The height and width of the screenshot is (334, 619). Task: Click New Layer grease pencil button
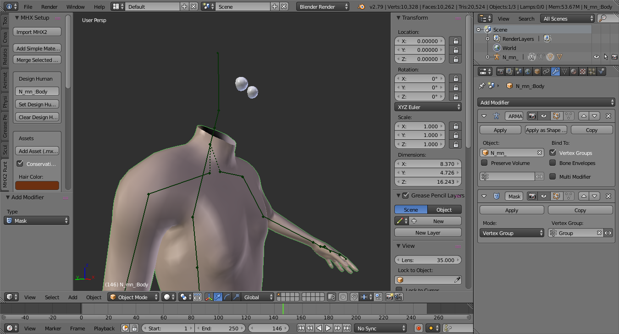(x=428, y=232)
